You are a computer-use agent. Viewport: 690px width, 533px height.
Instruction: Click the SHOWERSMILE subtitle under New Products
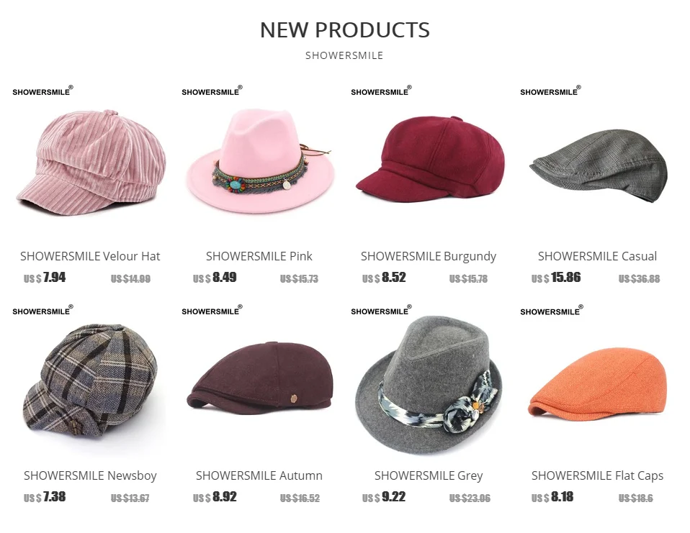click(344, 56)
